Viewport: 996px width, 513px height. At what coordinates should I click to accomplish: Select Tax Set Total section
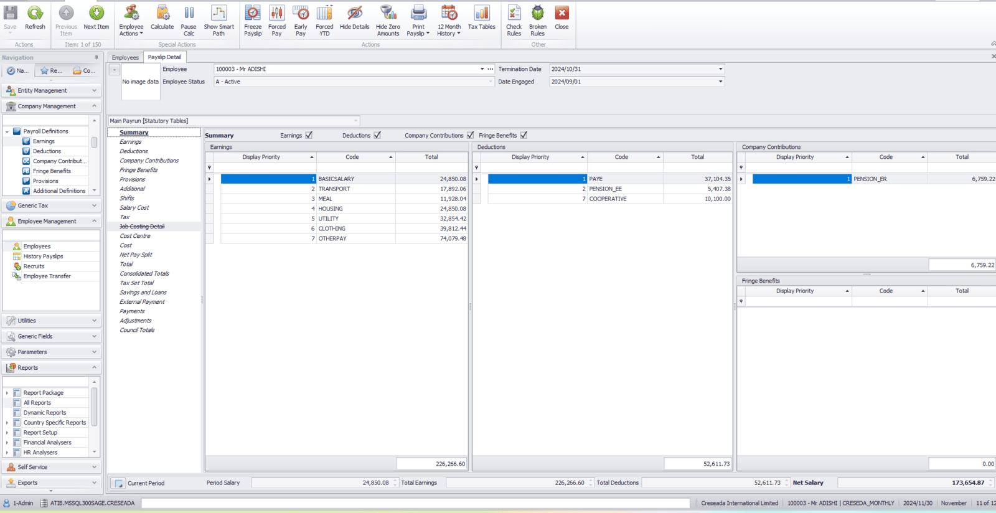(x=136, y=283)
